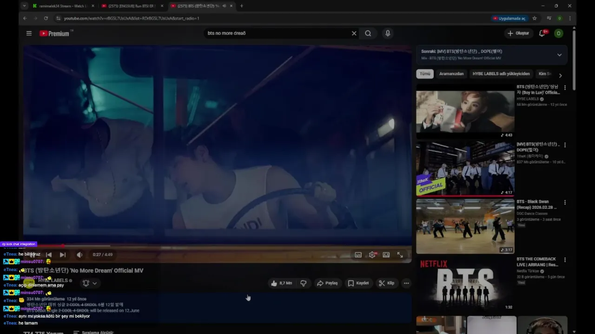
Task: Skip to the next video
Action: pyautogui.click(x=63, y=255)
